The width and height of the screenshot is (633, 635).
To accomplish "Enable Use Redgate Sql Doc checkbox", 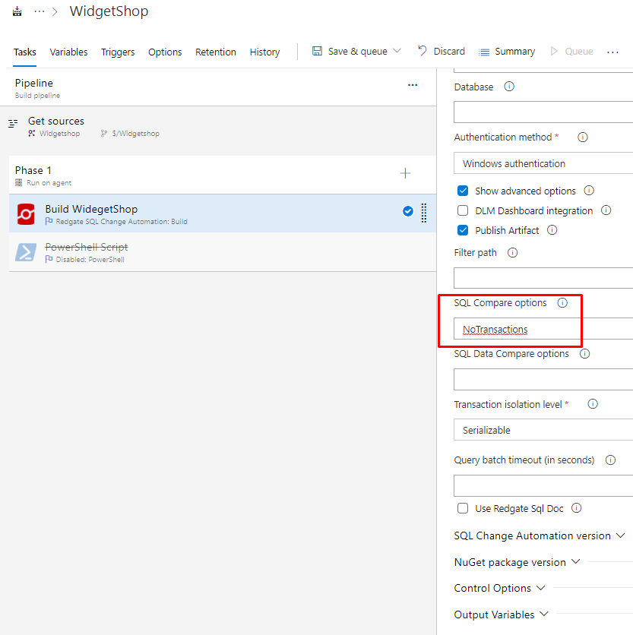I will point(462,508).
